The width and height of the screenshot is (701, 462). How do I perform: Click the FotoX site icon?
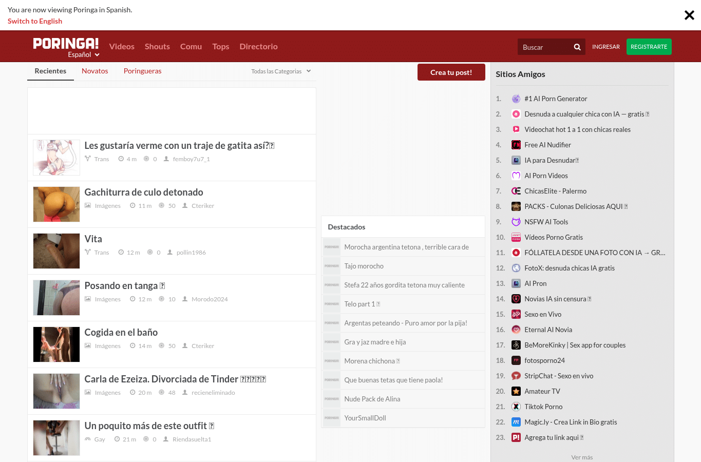516,268
